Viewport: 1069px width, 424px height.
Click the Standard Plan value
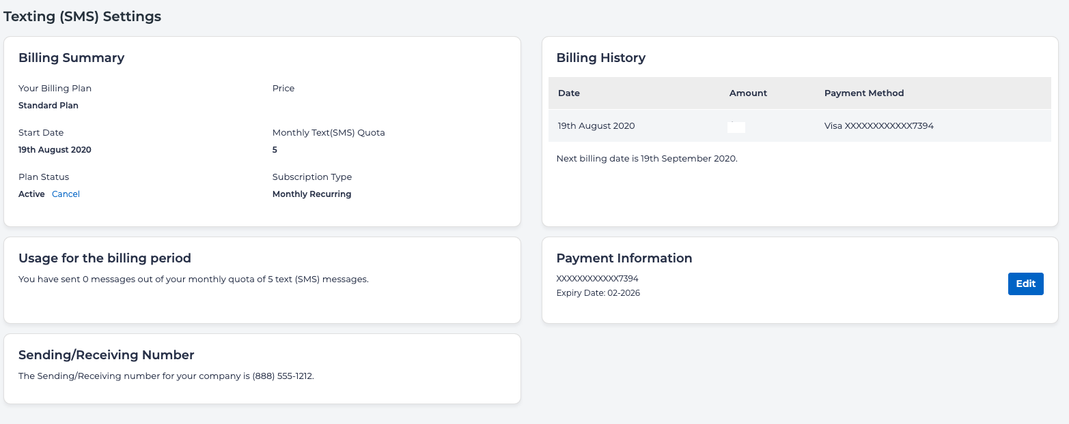point(48,106)
